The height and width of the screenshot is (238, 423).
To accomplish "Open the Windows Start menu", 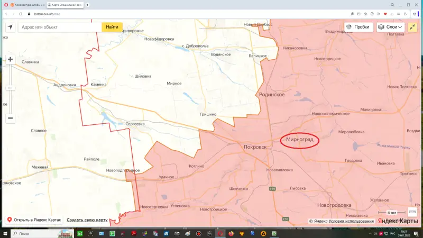I will pos(5,233).
